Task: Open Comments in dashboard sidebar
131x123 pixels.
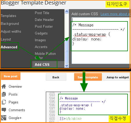Action: click(x=17, y=110)
